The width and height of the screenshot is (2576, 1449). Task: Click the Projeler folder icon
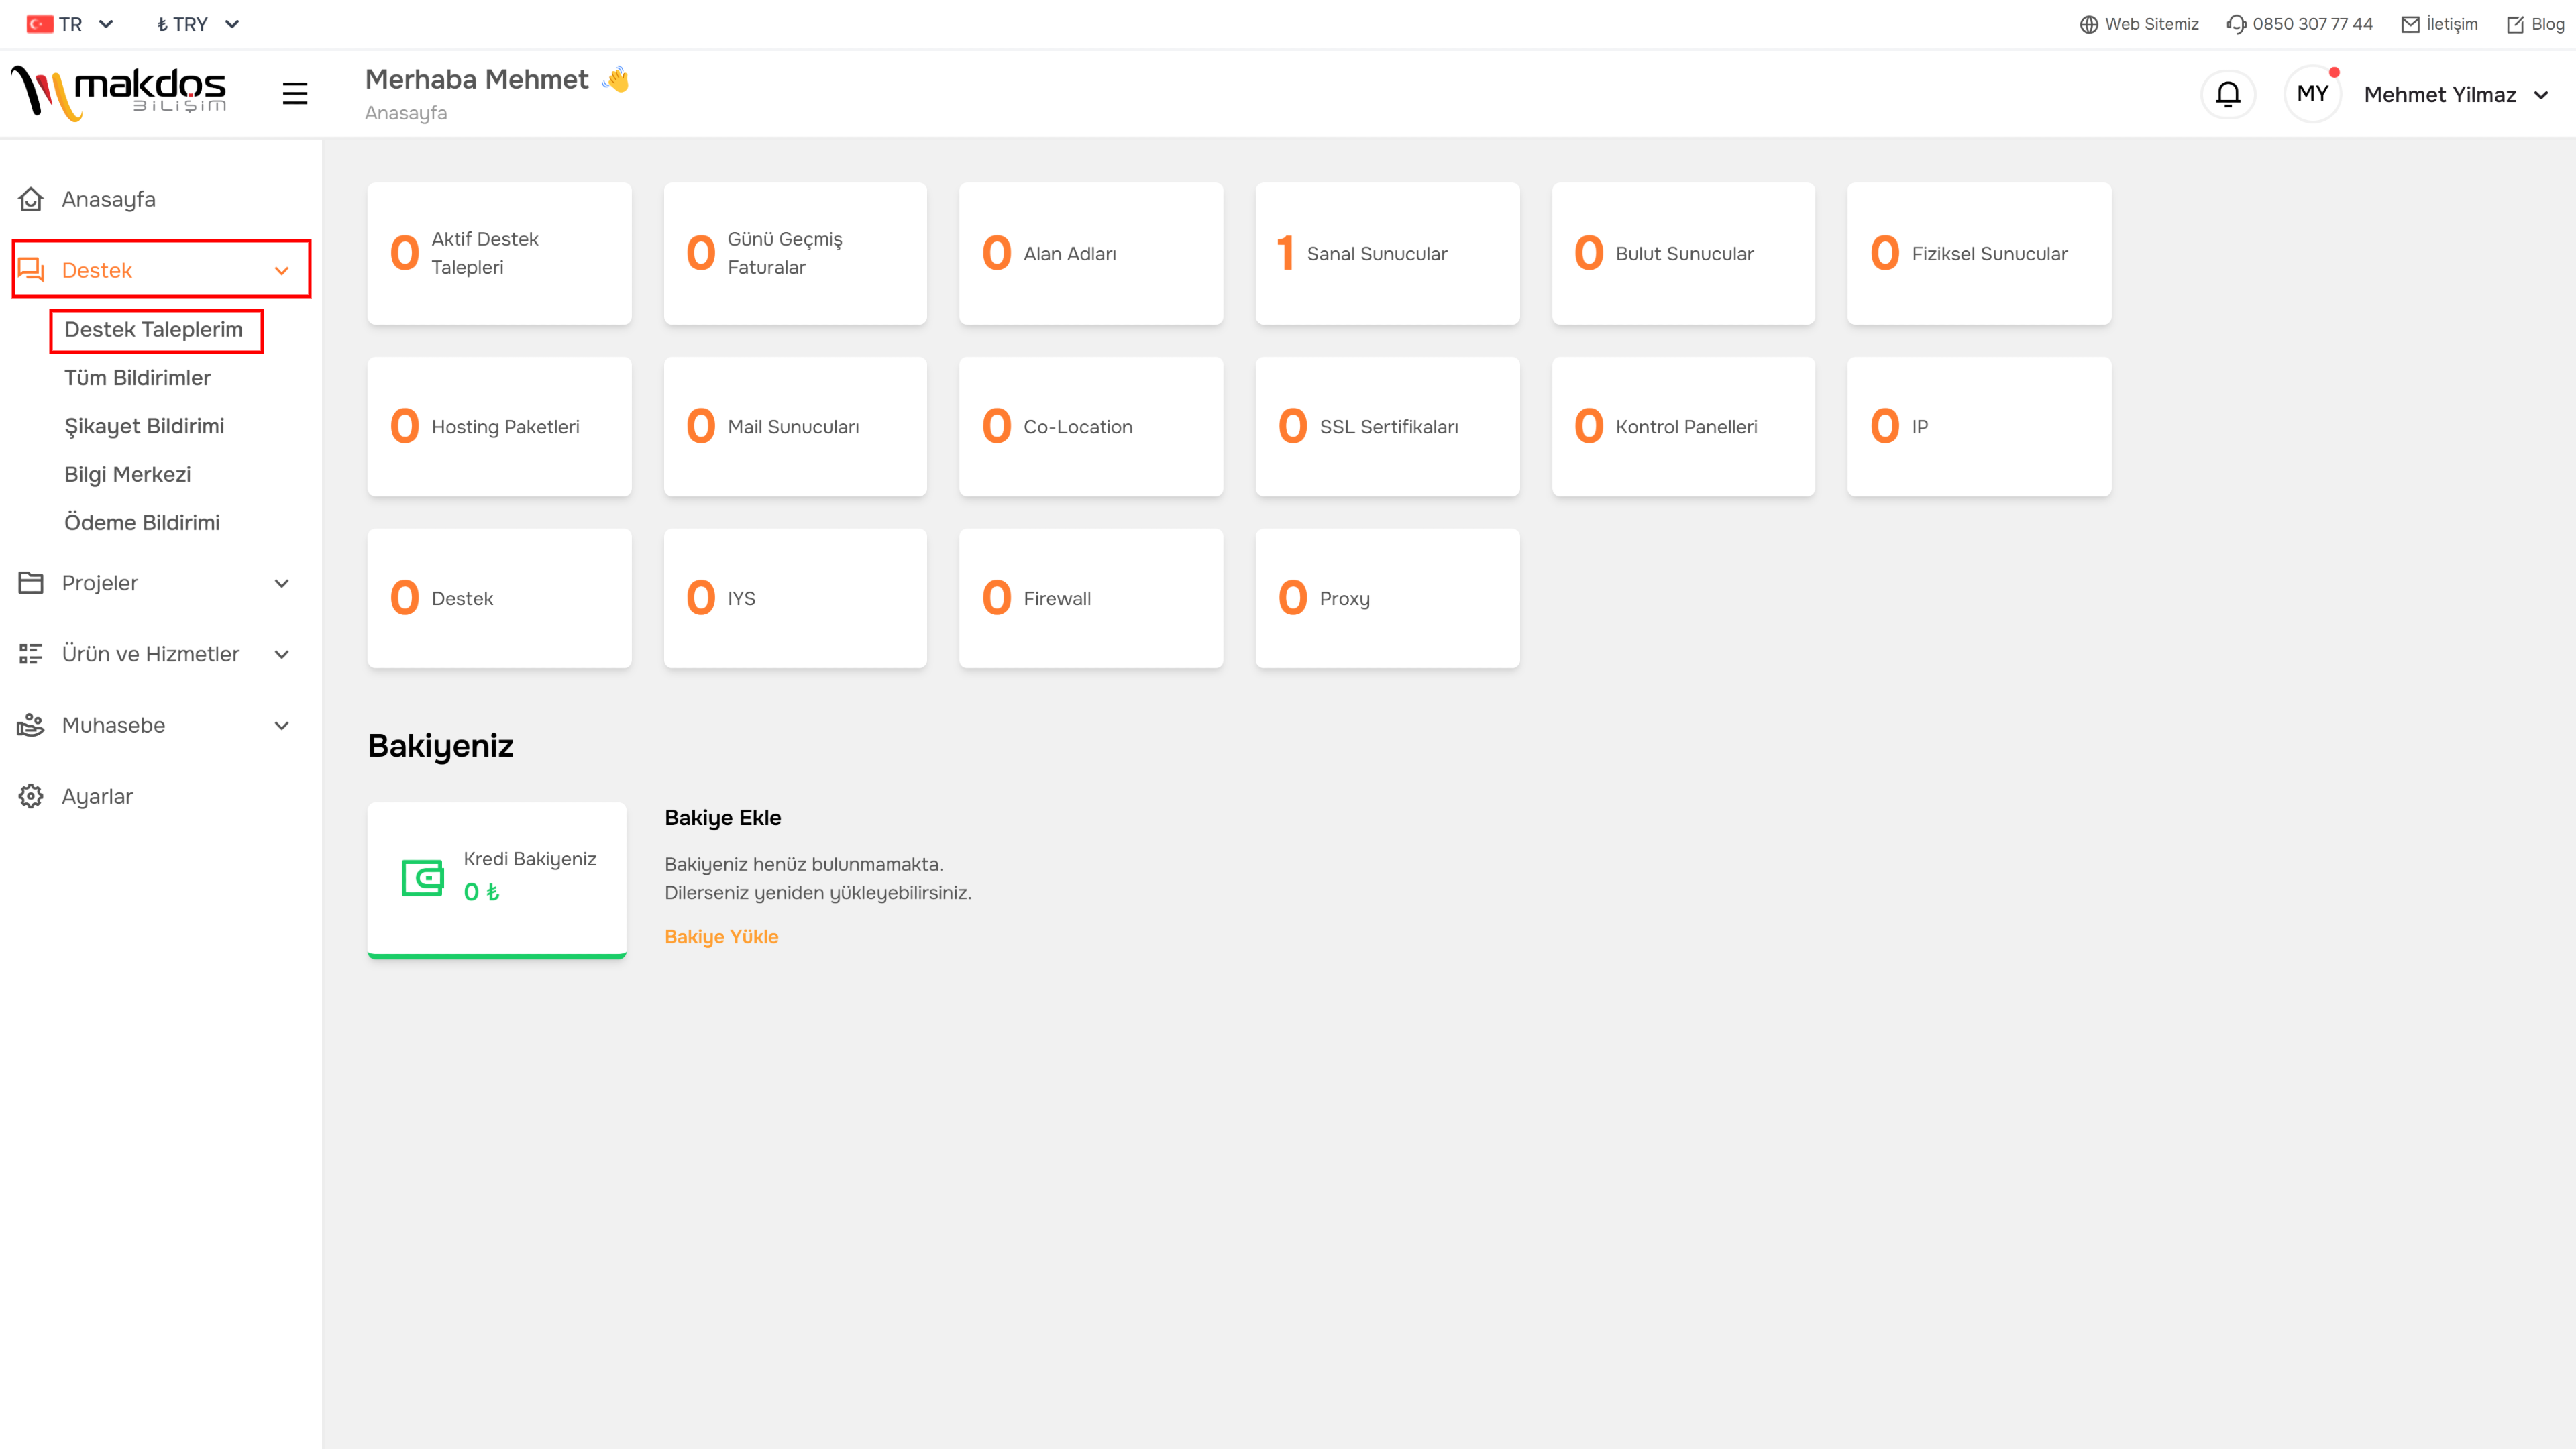pyautogui.click(x=31, y=583)
